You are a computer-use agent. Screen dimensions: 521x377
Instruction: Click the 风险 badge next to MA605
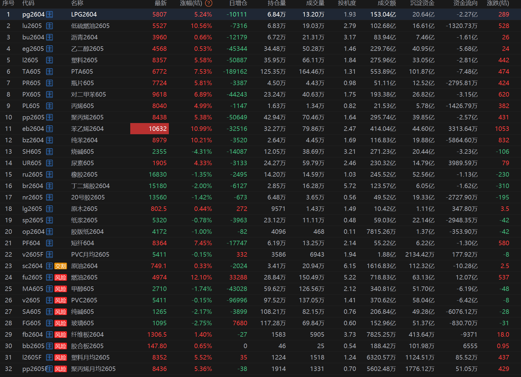[x=60, y=289]
